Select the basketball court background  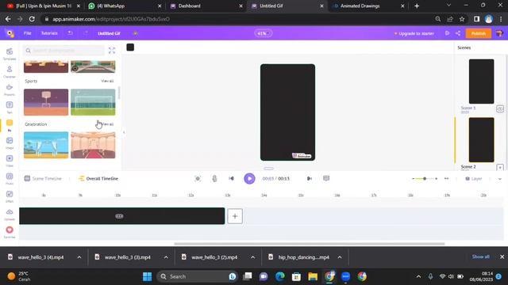coord(46,102)
